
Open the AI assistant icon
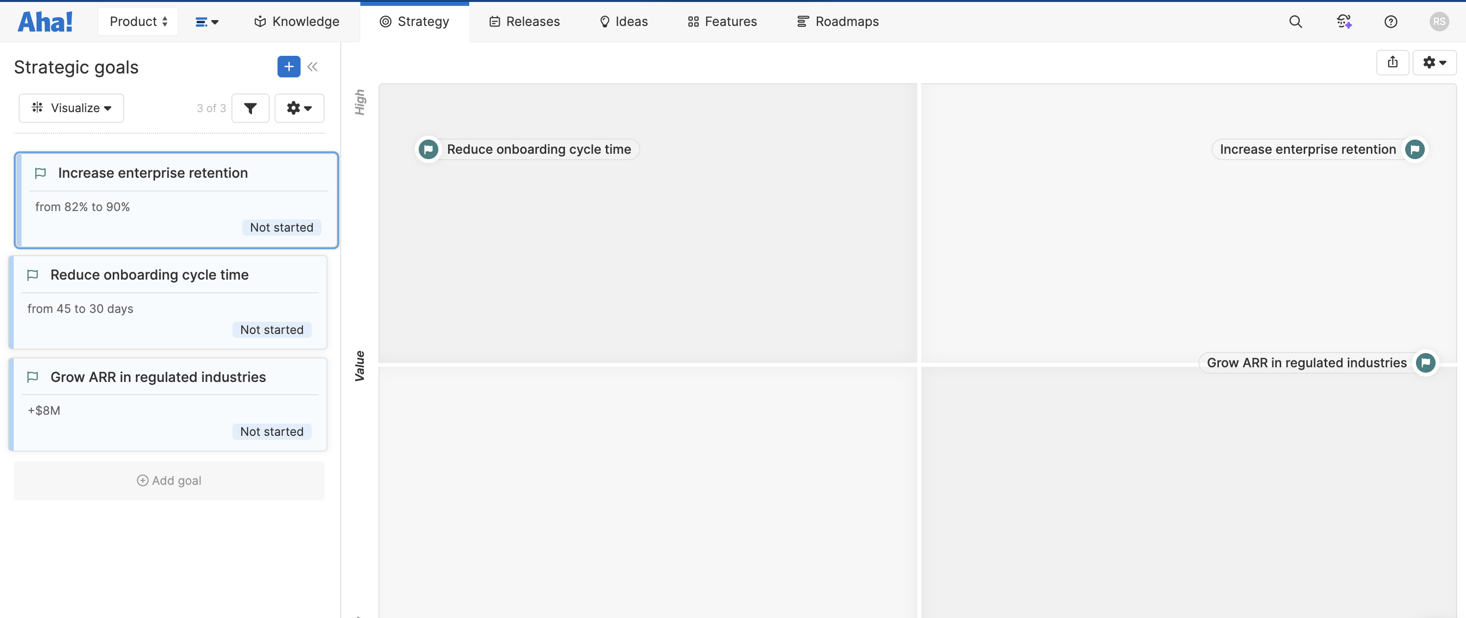[x=1343, y=22]
